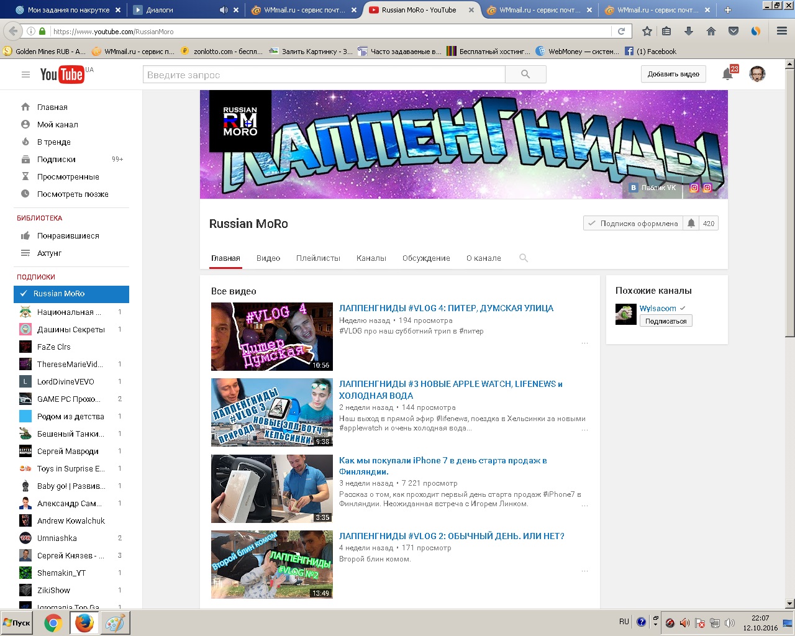
Task: Bookmark page with Firefox star icon
Action: (647, 31)
